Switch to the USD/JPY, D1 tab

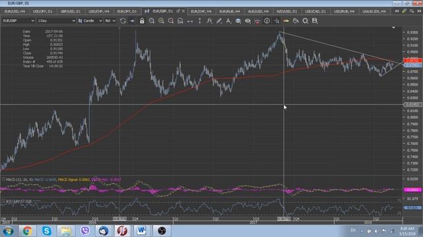(x=42, y=11)
